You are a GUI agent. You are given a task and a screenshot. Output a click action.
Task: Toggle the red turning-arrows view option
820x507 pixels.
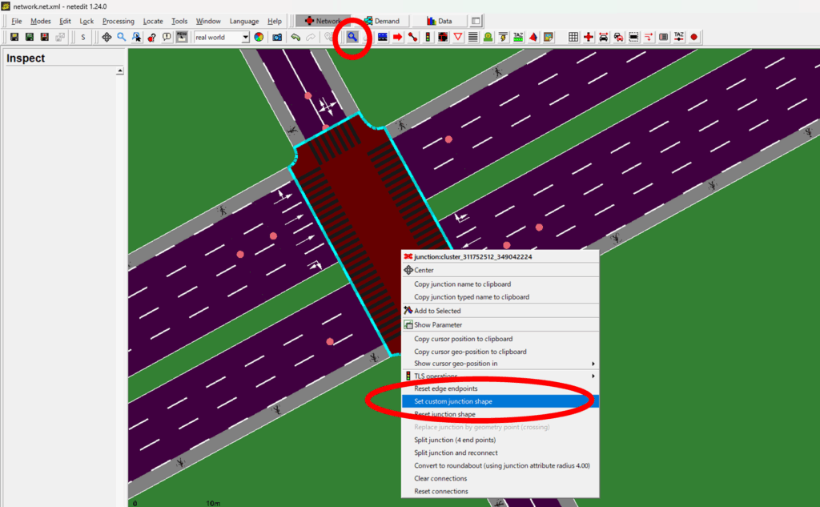[x=649, y=37]
